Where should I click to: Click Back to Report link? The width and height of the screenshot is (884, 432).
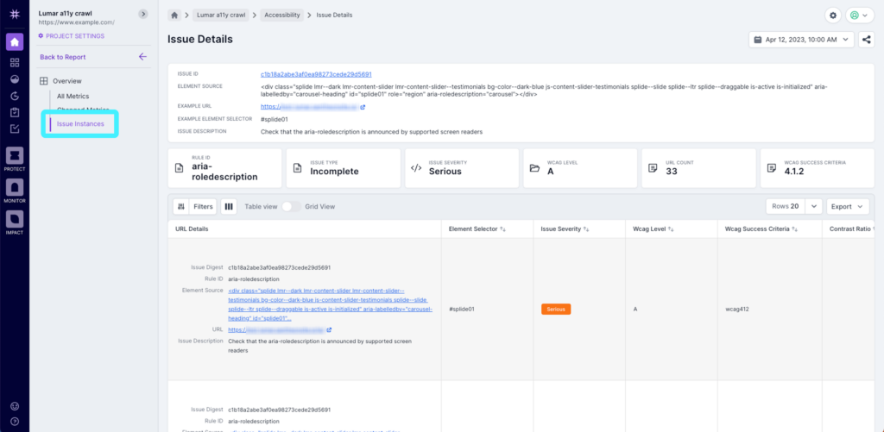tap(62, 57)
